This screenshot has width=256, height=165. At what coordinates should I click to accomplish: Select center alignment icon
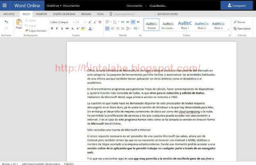(112, 28)
